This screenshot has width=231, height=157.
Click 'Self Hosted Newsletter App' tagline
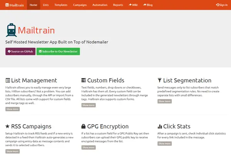point(57,42)
